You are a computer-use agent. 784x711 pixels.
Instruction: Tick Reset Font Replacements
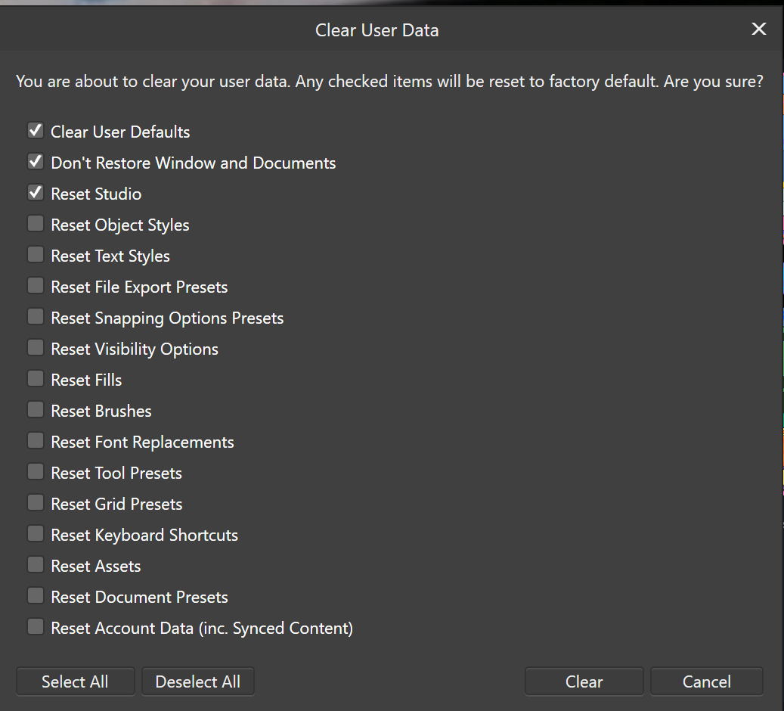(x=36, y=441)
